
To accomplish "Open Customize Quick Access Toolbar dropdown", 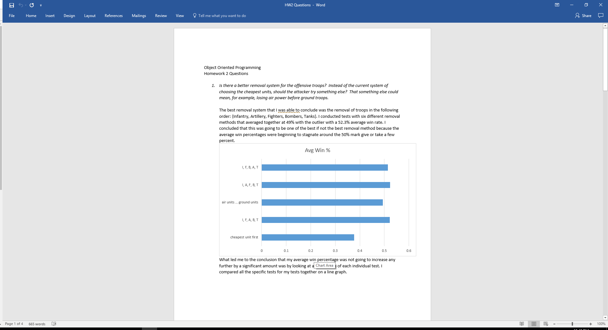I will tap(41, 5).
